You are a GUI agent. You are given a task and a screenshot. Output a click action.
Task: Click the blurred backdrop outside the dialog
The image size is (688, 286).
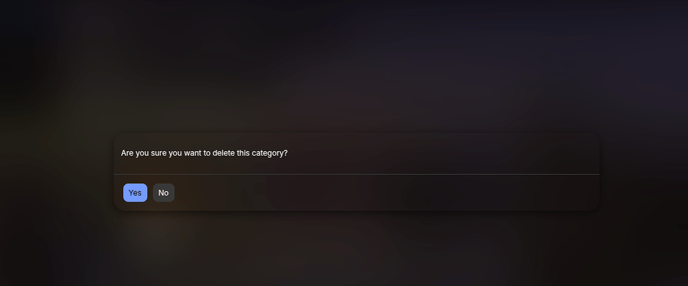coord(344,66)
